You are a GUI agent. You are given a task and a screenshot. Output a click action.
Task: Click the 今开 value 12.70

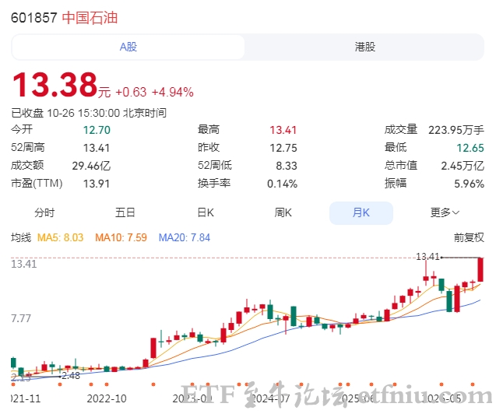(97, 130)
